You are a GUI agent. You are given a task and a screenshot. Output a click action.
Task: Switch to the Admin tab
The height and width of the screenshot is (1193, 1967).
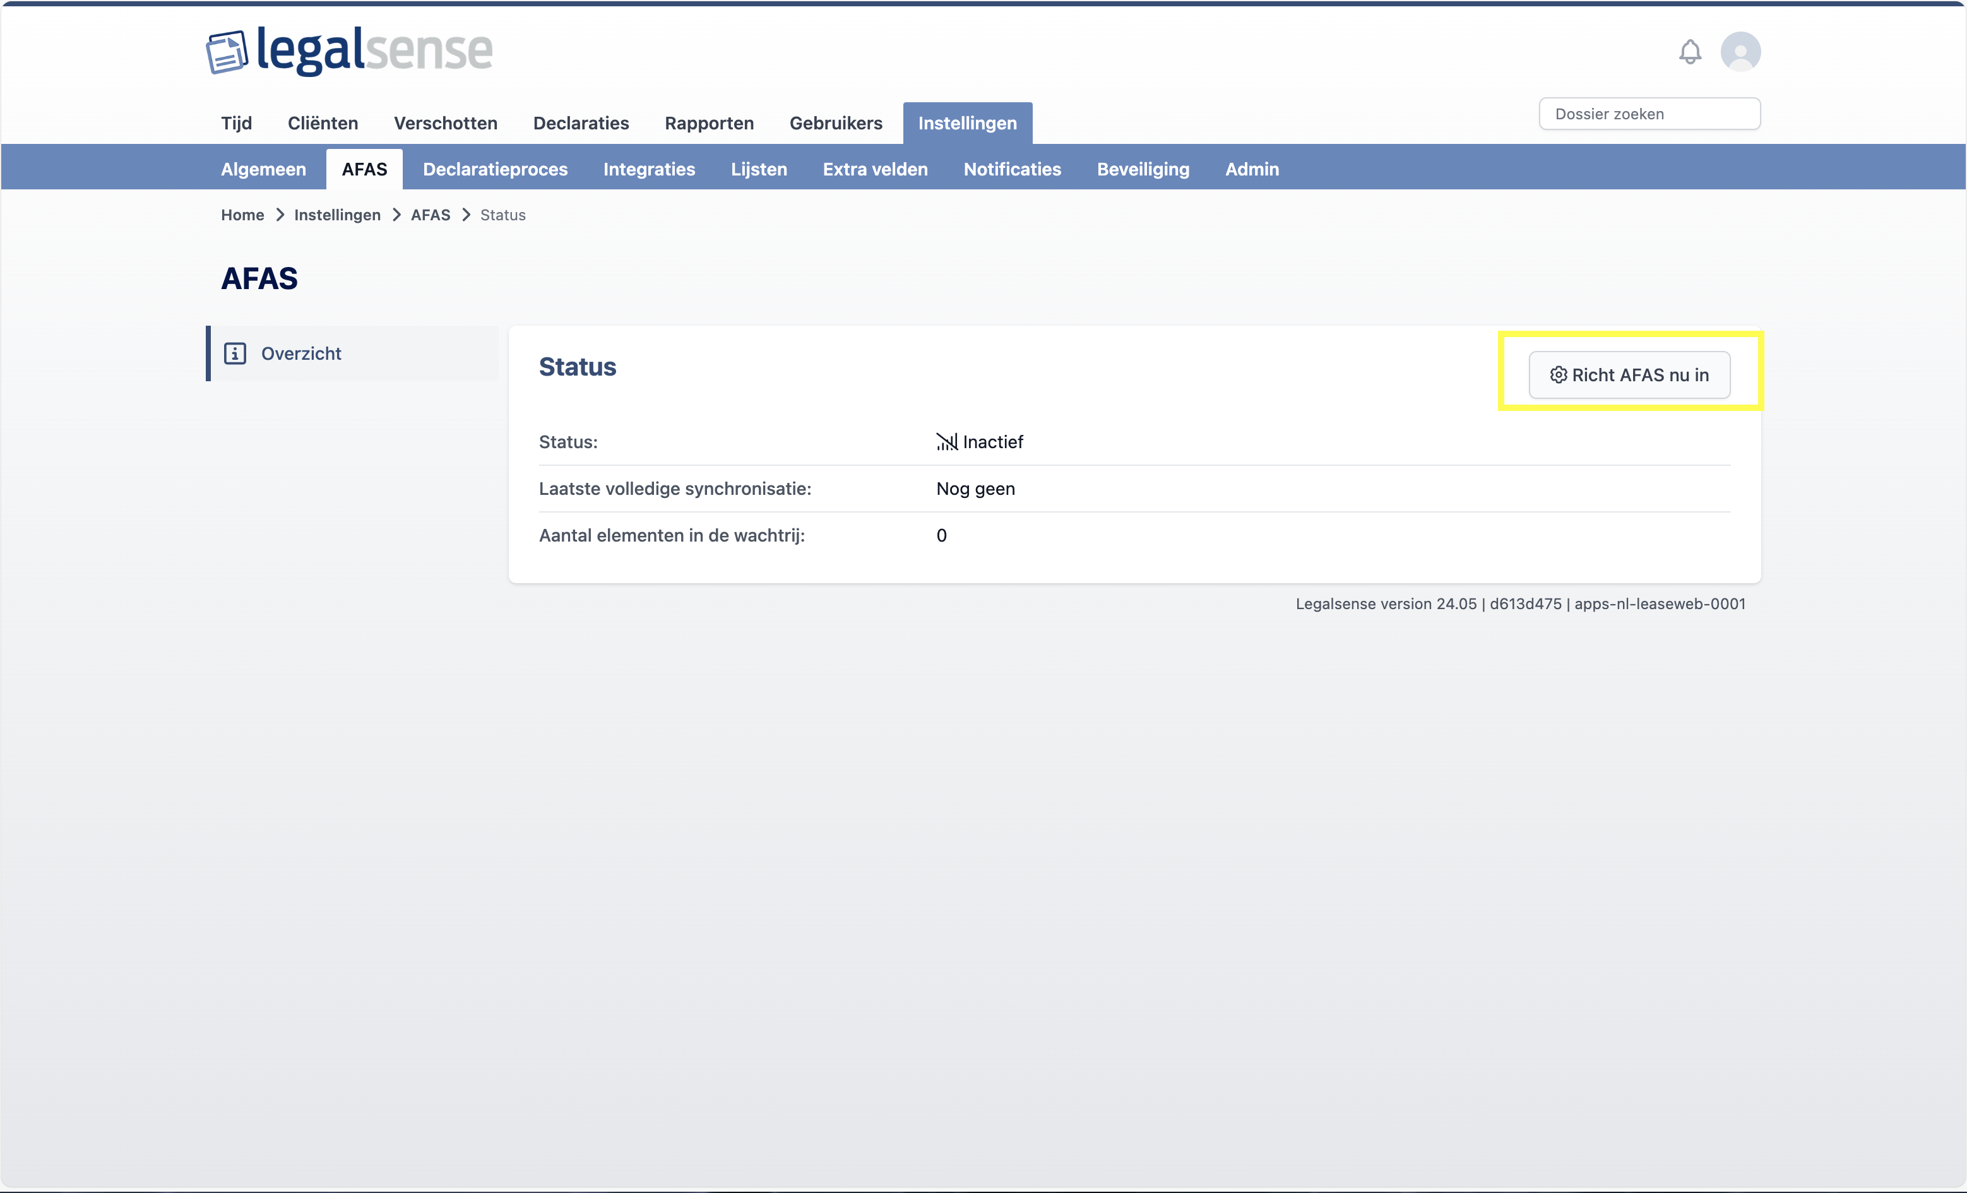pyautogui.click(x=1252, y=169)
